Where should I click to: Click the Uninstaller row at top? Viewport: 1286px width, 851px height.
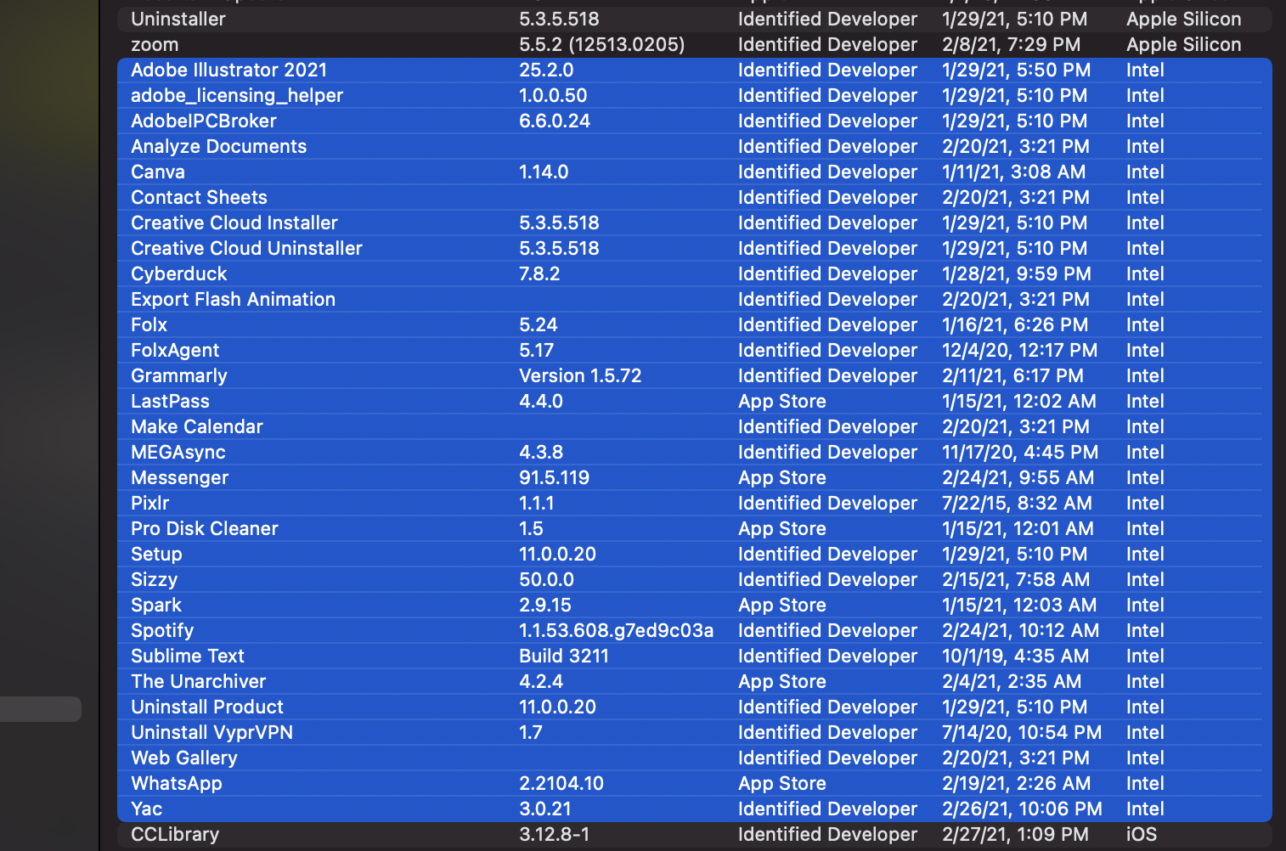(x=695, y=19)
